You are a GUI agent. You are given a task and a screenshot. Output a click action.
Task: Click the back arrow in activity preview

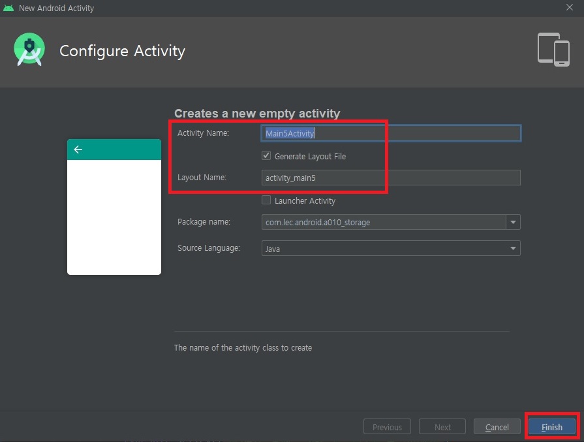click(78, 150)
